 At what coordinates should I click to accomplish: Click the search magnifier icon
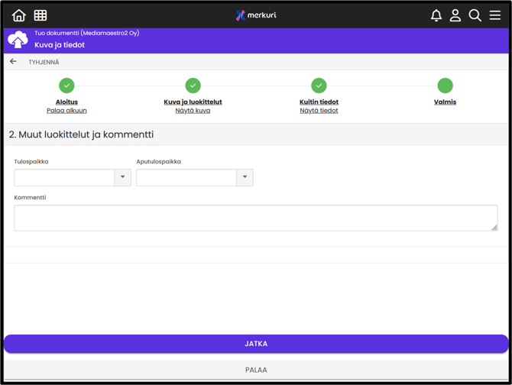[x=475, y=15]
